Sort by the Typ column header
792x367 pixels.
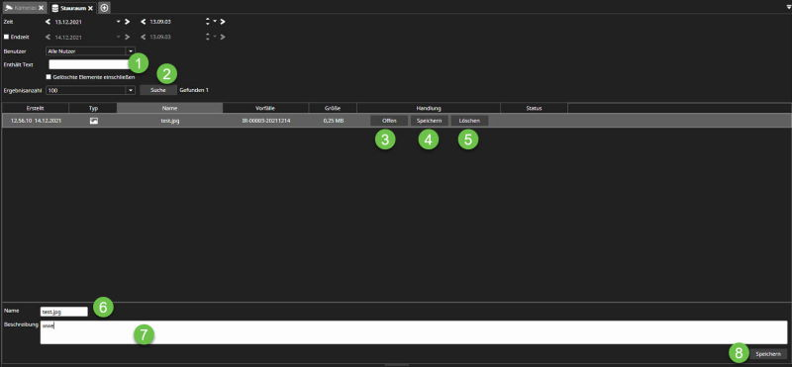click(x=93, y=108)
